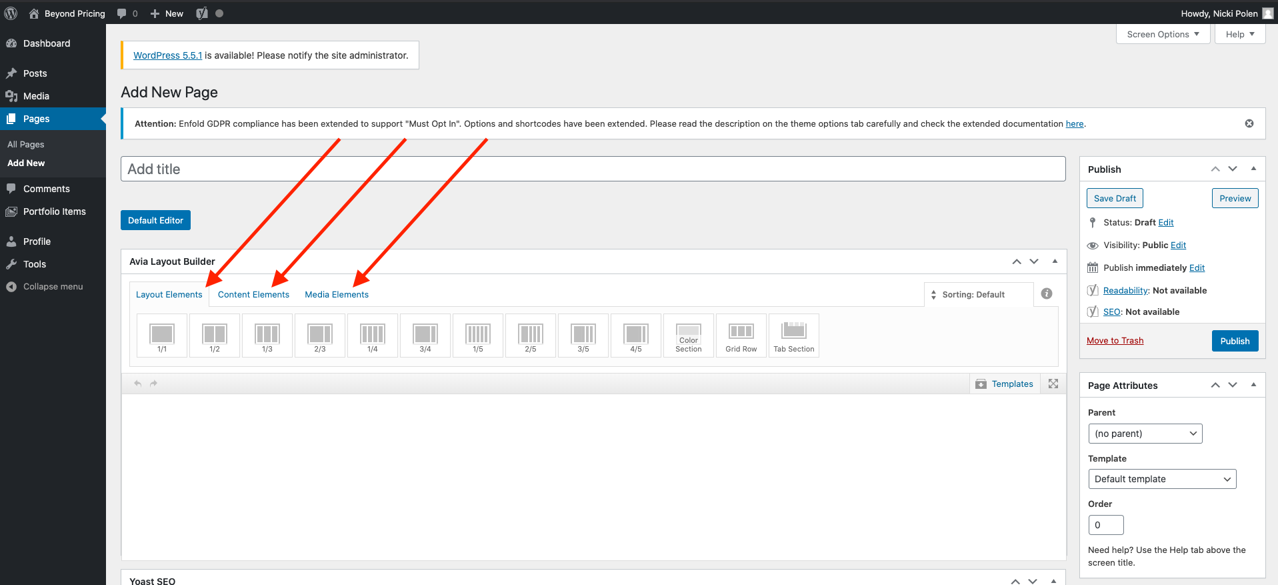
Task: Move the page to trash
Action: coord(1115,341)
